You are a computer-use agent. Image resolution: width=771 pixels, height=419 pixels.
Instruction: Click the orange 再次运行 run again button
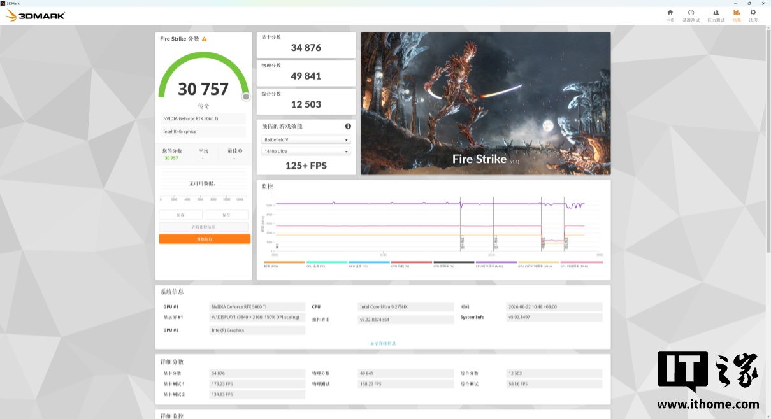point(205,239)
